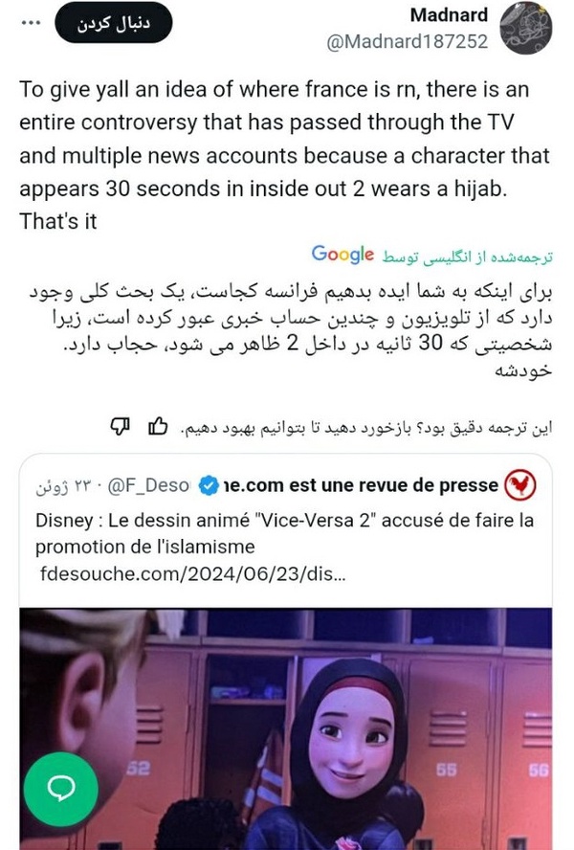Image resolution: width=574 pixels, height=850 pixels.
Task: Tap the black follow button
Action: click(113, 23)
